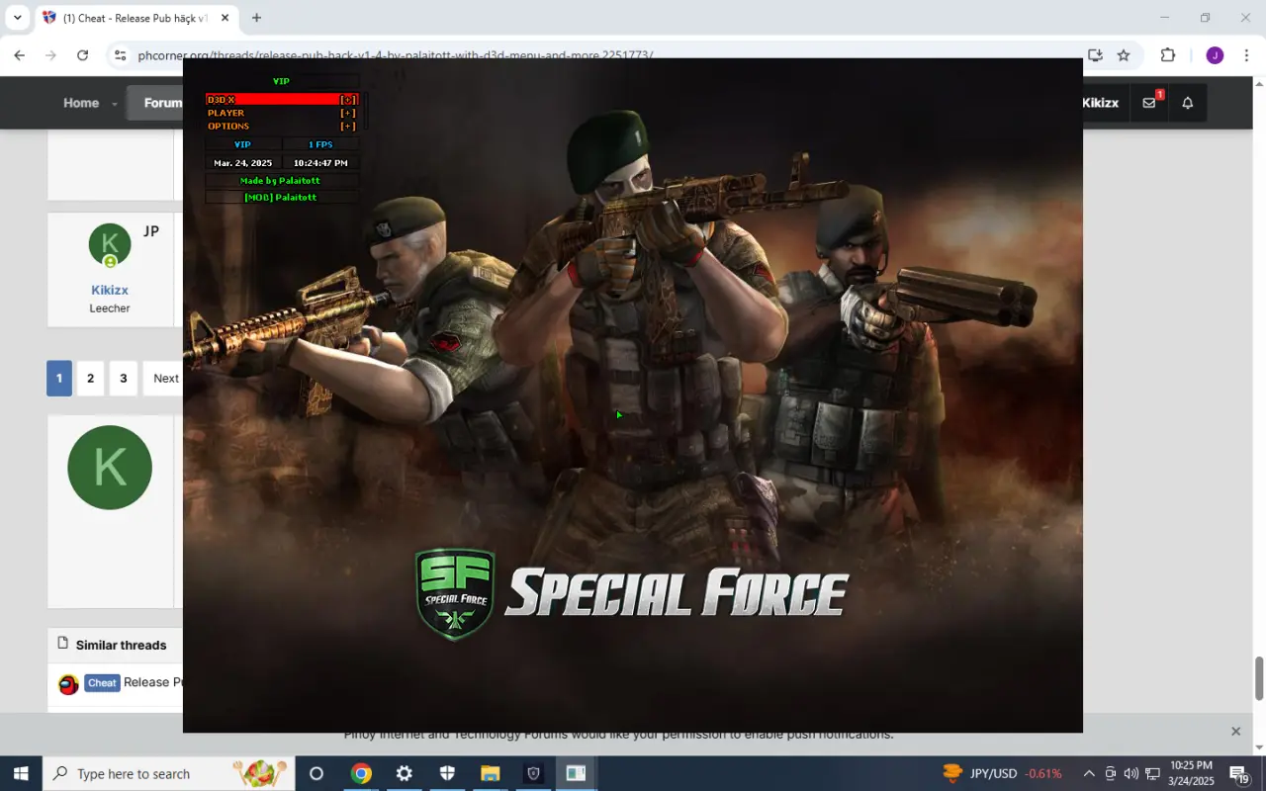1266x791 pixels.
Task: Open the Windows Start menu
Action: coord(21,773)
